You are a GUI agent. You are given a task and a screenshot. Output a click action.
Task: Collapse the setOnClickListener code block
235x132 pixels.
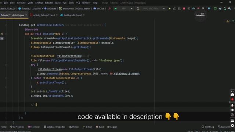click(6, 25)
